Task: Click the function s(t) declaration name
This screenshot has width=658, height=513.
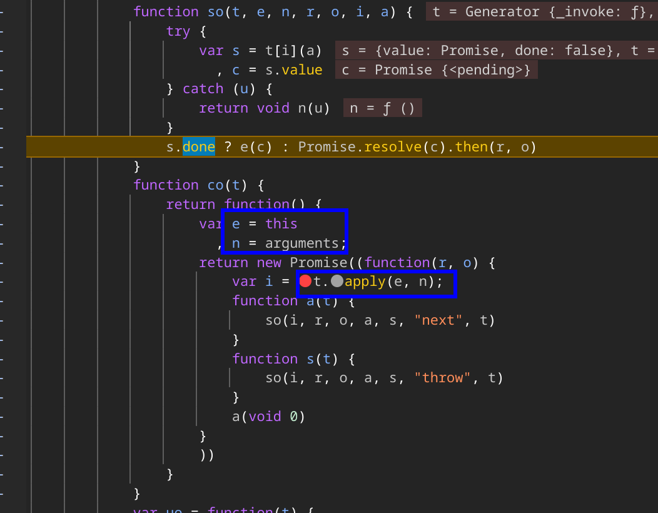Action: 310,359
